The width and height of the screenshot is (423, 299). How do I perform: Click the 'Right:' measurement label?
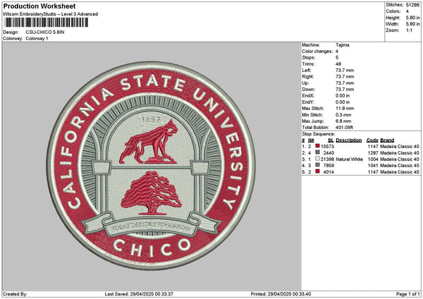click(308, 77)
